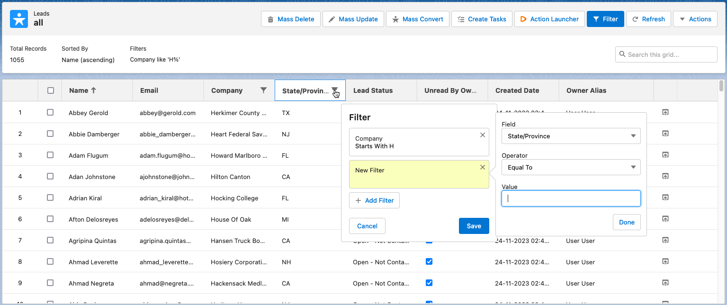The width and height of the screenshot is (727, 305).
Task: Toggle the blue Filter button
Action: click(x=605, y=19)
